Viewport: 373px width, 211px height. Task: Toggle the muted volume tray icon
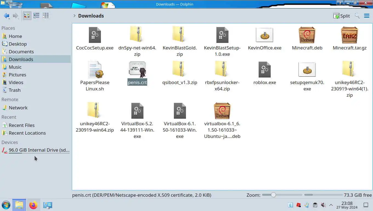click(x=323, y=205)
